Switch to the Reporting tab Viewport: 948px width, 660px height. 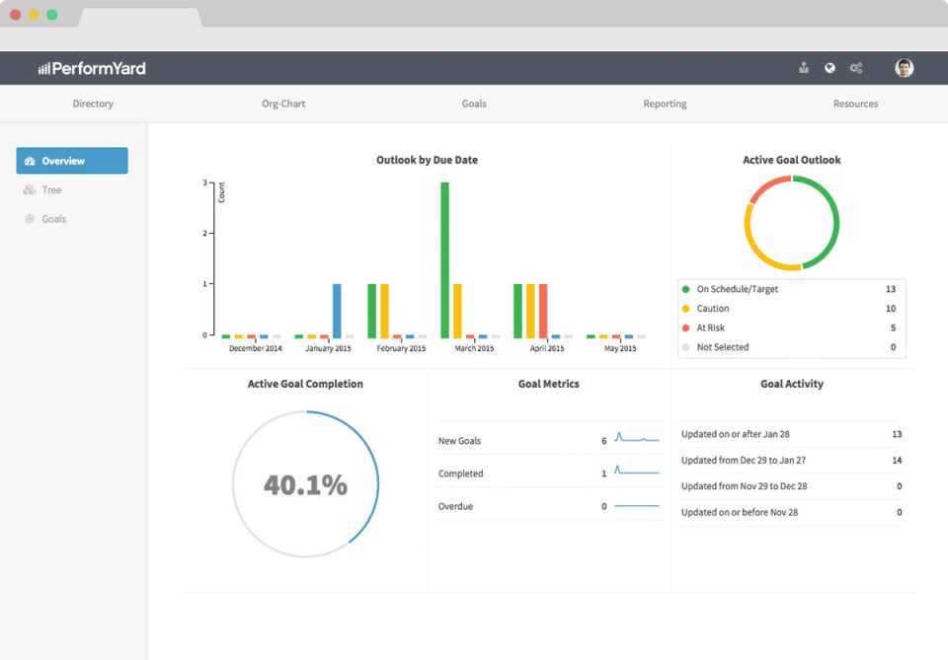665,103
